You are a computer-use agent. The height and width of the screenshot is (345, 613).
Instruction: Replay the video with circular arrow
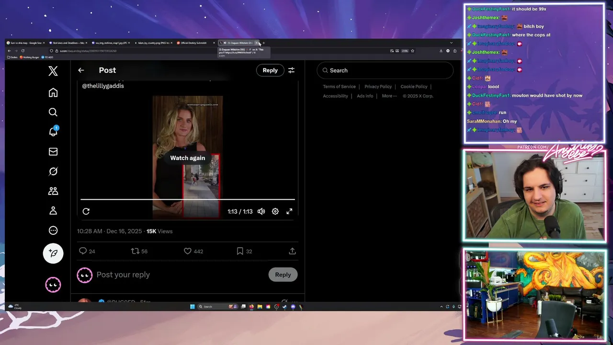pyautogui.click(x=86, y=211)
